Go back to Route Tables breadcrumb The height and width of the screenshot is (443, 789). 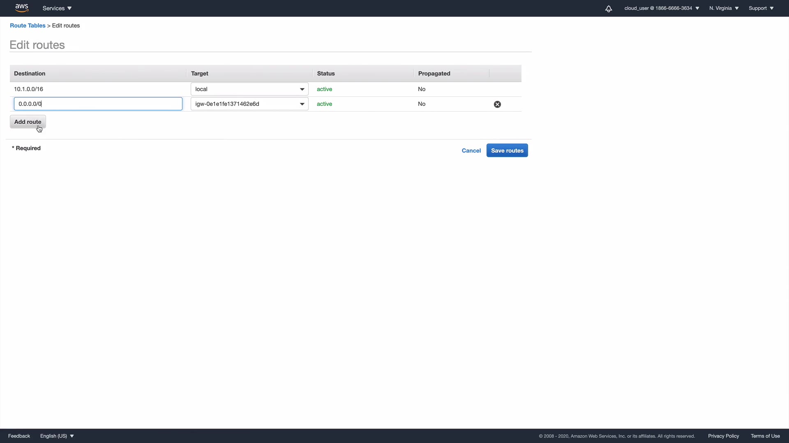tap(28, 25)
